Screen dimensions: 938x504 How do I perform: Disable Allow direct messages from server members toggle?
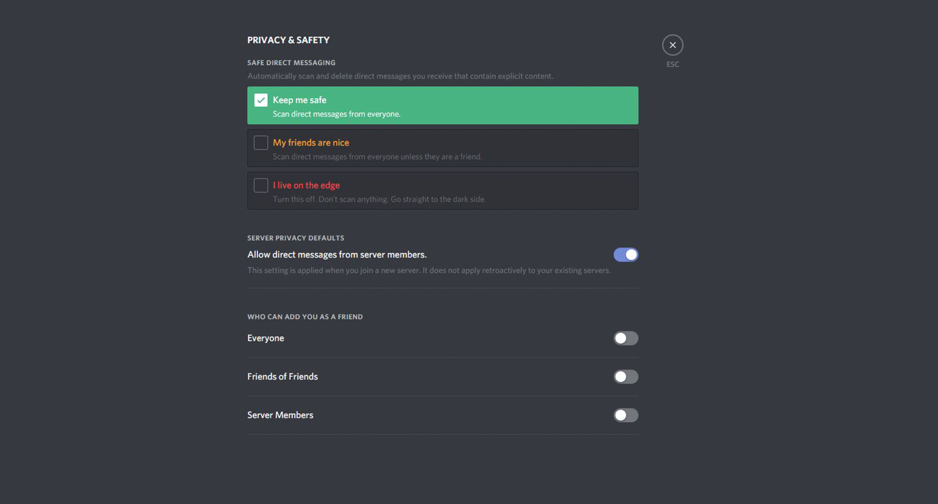click(x=626, y=254)
